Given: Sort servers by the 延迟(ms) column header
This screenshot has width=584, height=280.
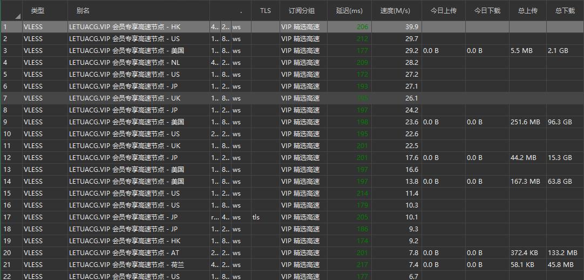Looking at the screenshot, I should [x=349, y=10].
